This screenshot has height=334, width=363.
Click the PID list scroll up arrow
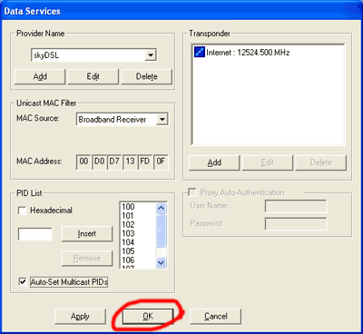162,208
